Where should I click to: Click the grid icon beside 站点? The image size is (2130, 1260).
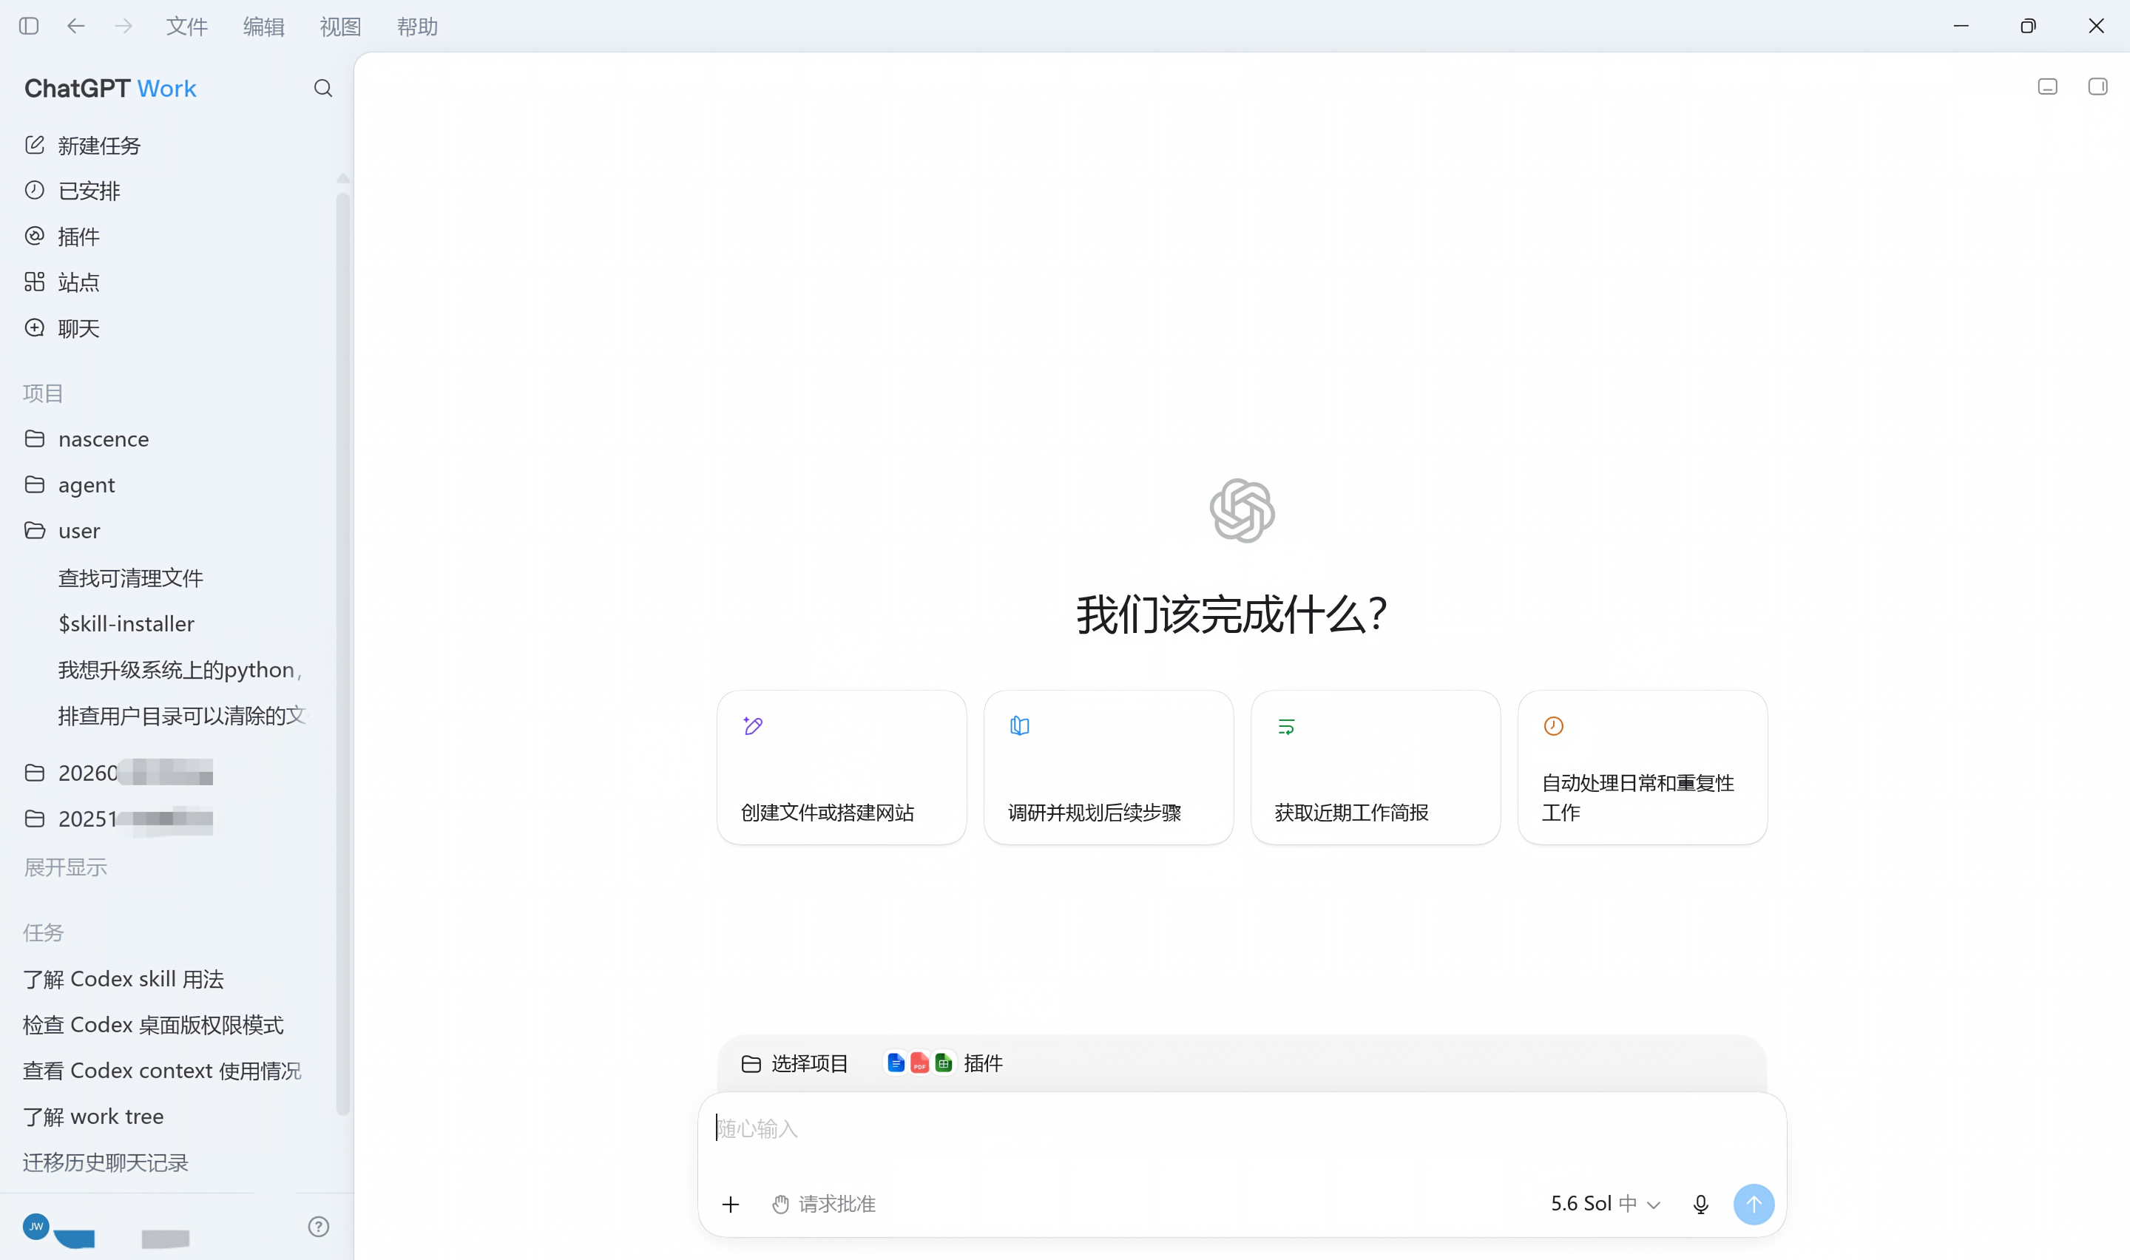coord(35,282)
